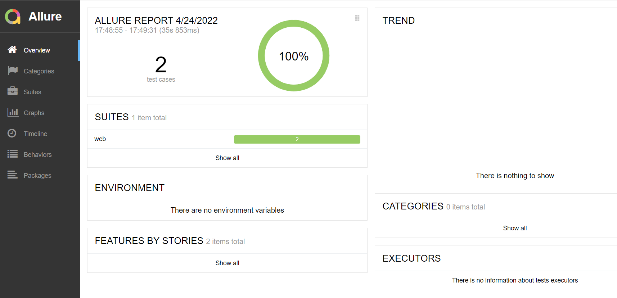Click the Allure logo icon
617x298 pixels.
click(x=13, y=17)
